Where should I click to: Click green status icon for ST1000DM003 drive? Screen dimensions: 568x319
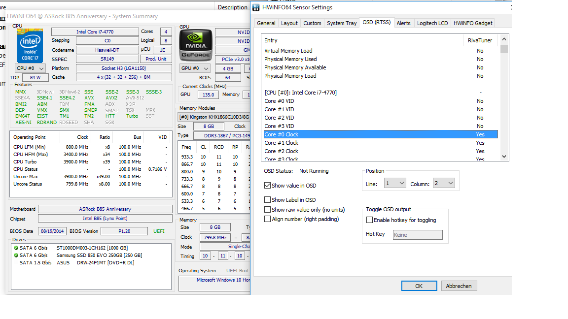click(16, 248)
